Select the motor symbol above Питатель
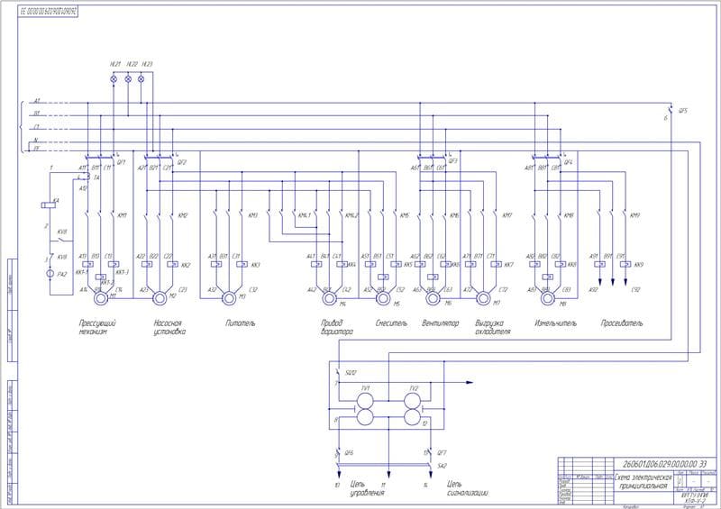721x509 pixels. pyautogui.click(x=229, y=298)
